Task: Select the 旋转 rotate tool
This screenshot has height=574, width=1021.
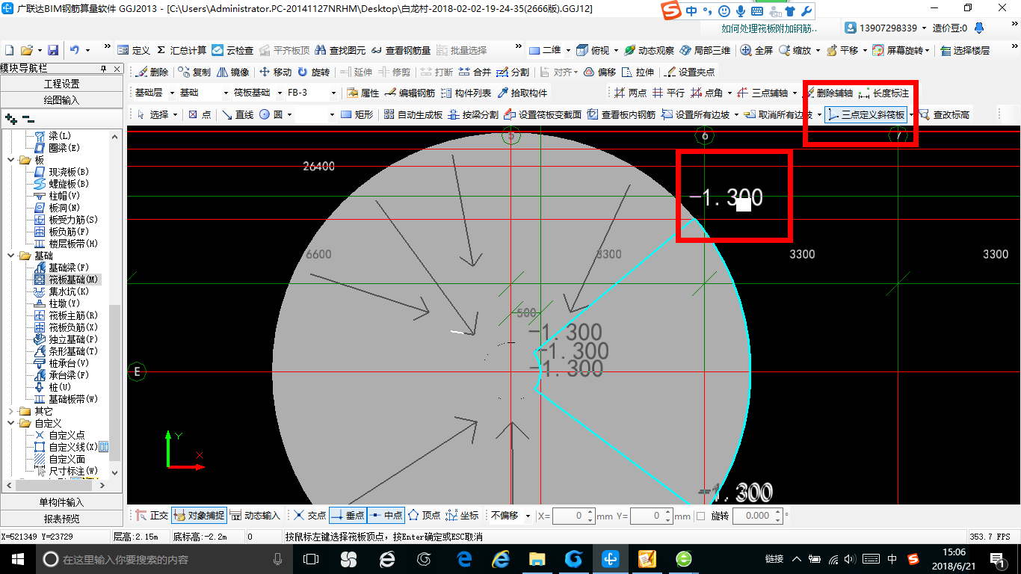Action: pos(313,72)
